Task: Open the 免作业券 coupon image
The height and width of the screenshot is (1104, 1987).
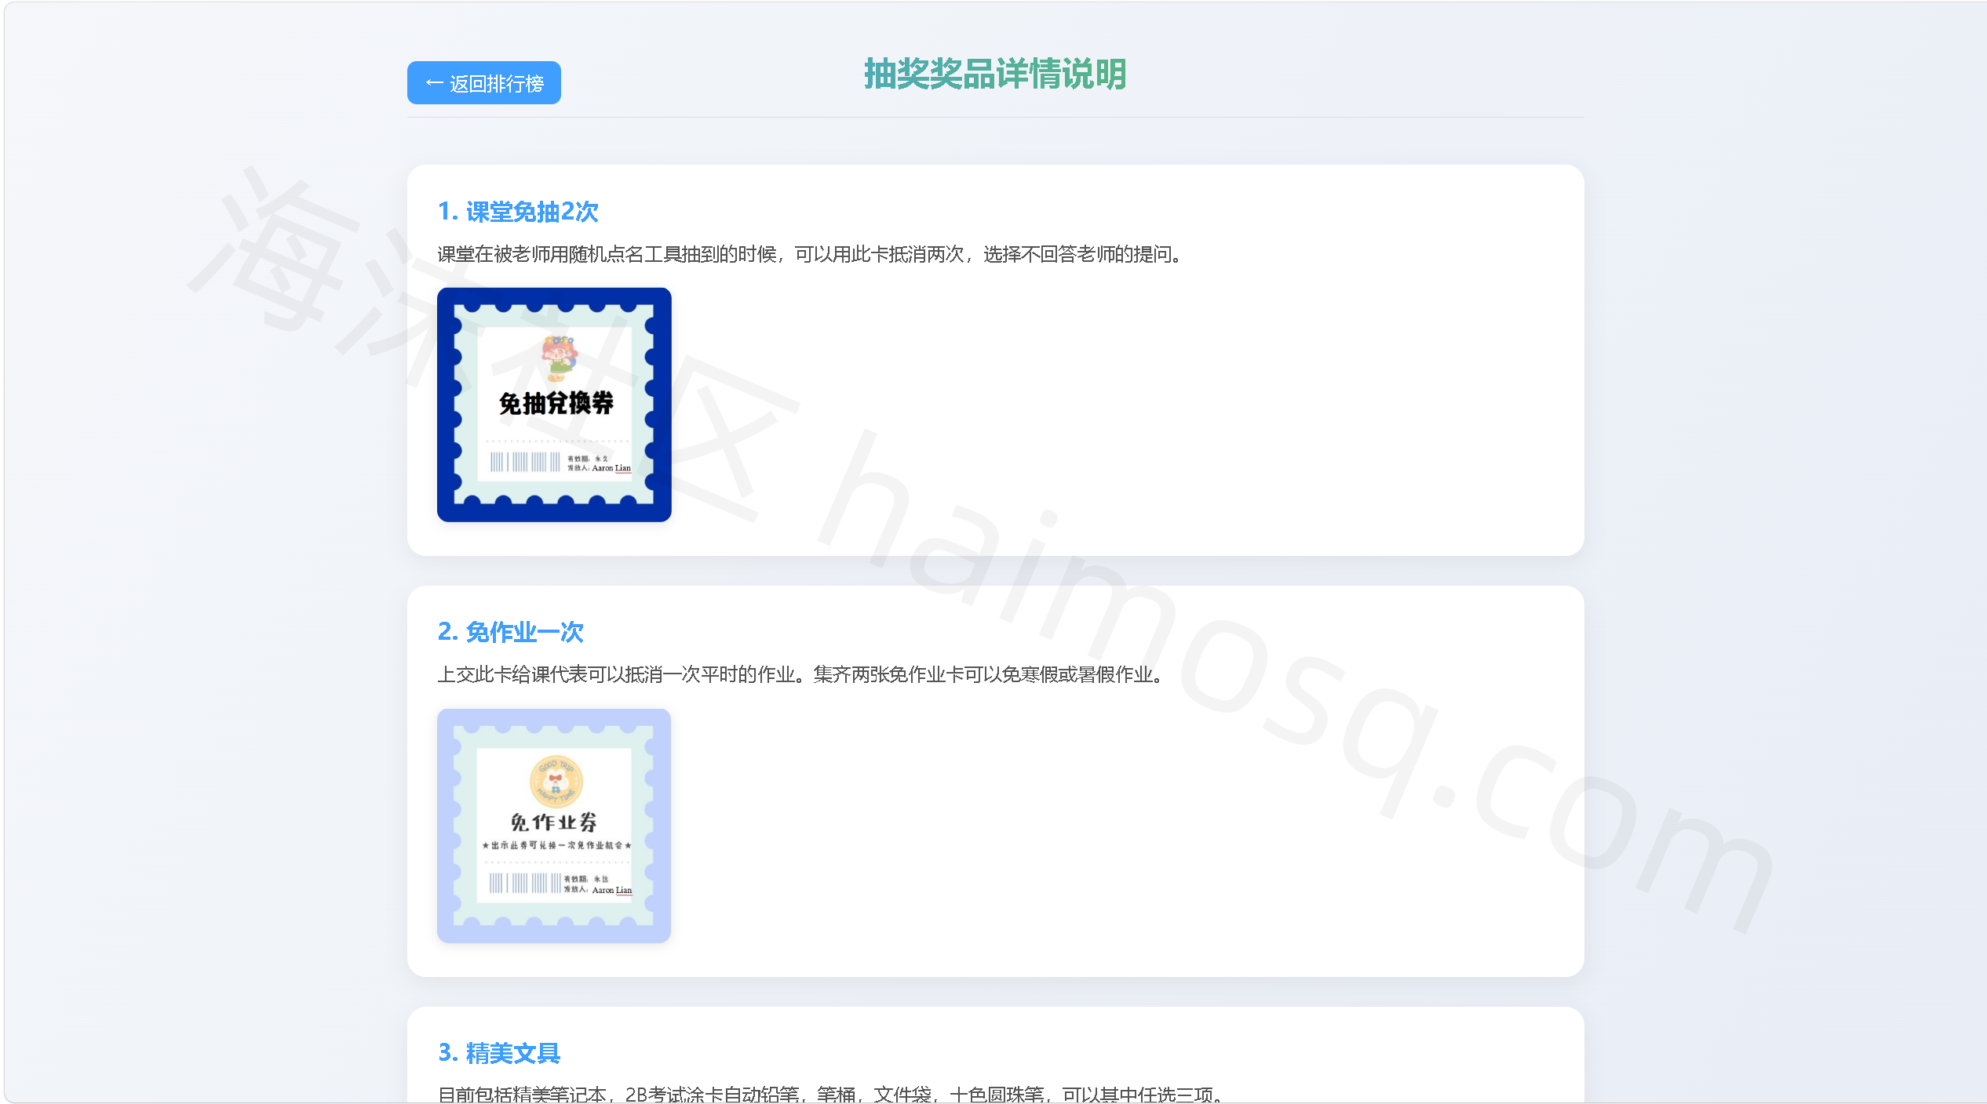Action: point(554,826)
